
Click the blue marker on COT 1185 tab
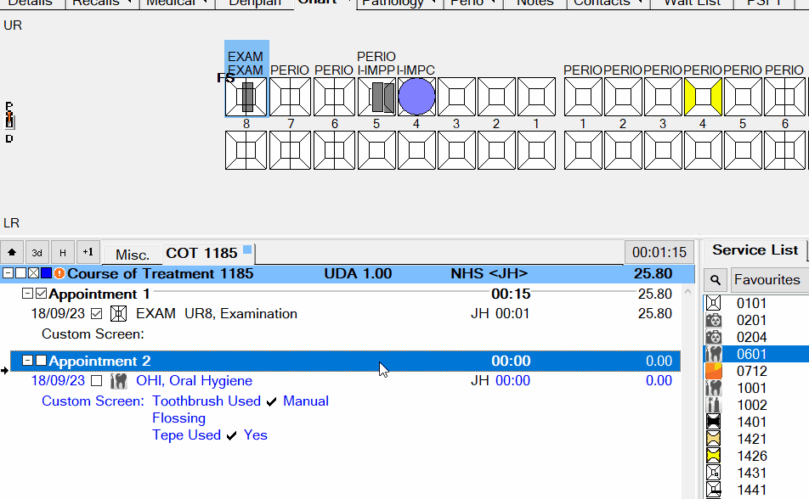point(247,249)
